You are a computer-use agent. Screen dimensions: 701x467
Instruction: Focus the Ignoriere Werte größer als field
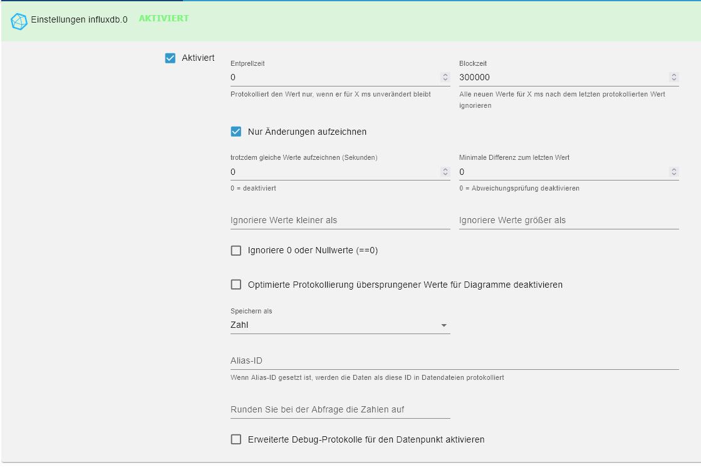pos(569,221)
